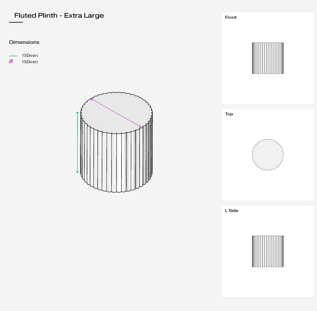
Task: Click the 'Front' panel label
Action: (x=231, y=17)
